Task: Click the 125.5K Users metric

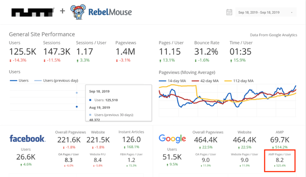Action: 22,51
